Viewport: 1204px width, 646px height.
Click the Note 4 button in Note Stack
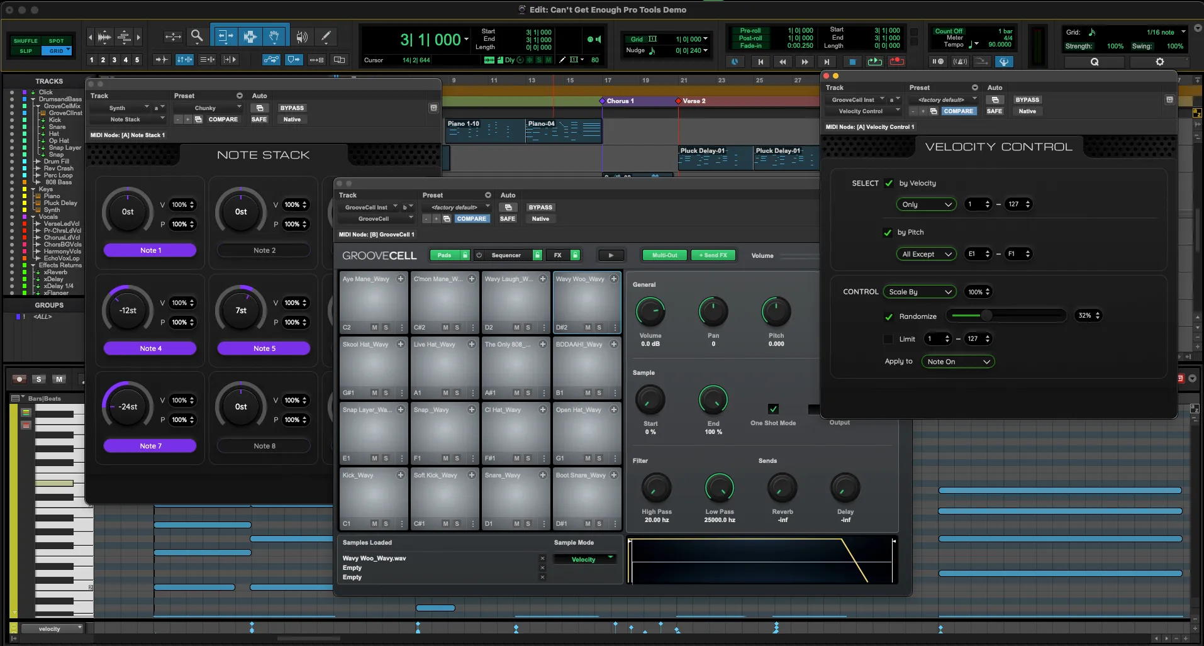(x=150, y=348)
